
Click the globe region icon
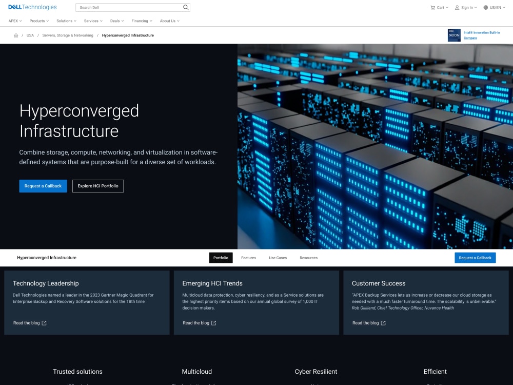485,7
